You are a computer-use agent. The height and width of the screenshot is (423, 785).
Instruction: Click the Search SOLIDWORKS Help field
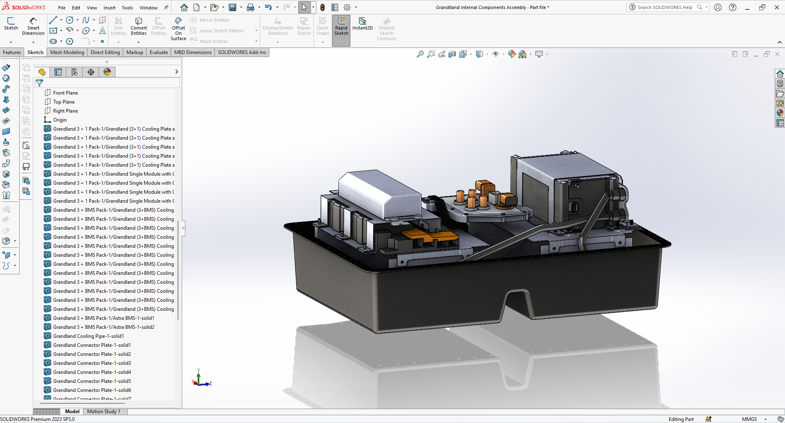665,7
